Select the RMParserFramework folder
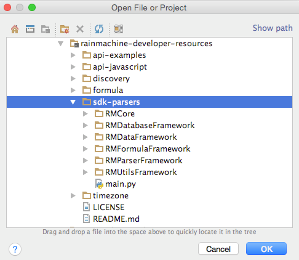The height and width of the screenshot is (260, 299). (x=138, y=160)
